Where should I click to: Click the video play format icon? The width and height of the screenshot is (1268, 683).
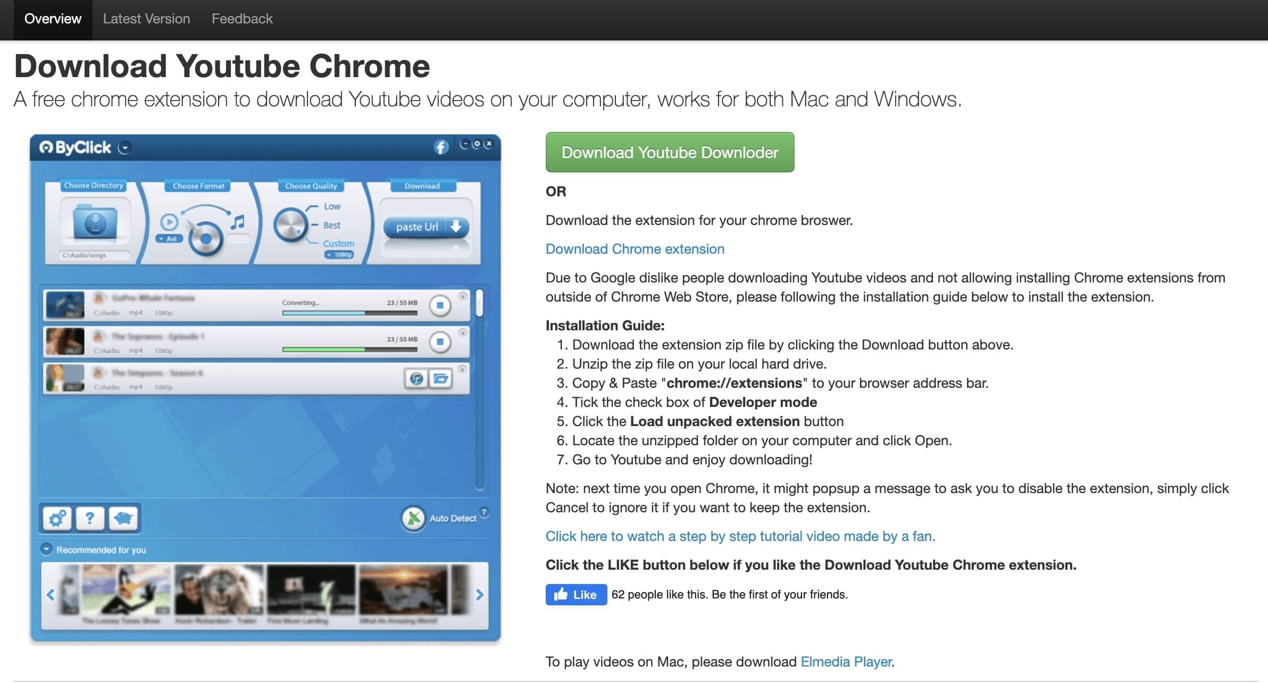click(170, 222)
